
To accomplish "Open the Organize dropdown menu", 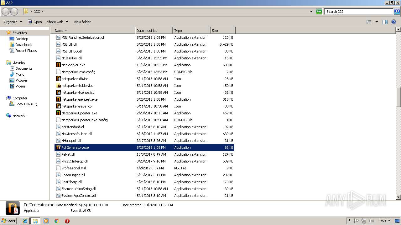I will point(13,22).
